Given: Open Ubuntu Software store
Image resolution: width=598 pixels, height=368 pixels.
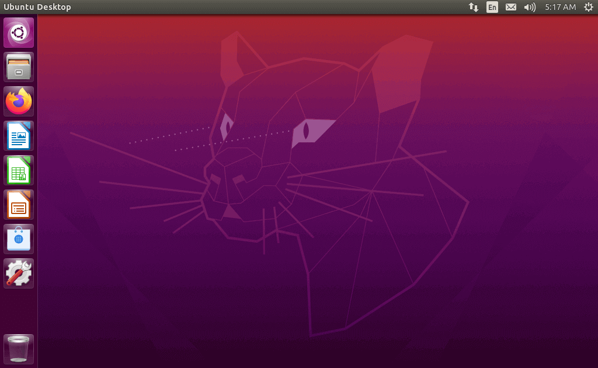Looking at the screenshot, I should click(x=19, y=239).
